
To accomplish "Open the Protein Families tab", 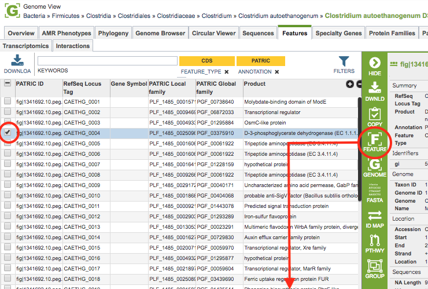I will (392, 33).
